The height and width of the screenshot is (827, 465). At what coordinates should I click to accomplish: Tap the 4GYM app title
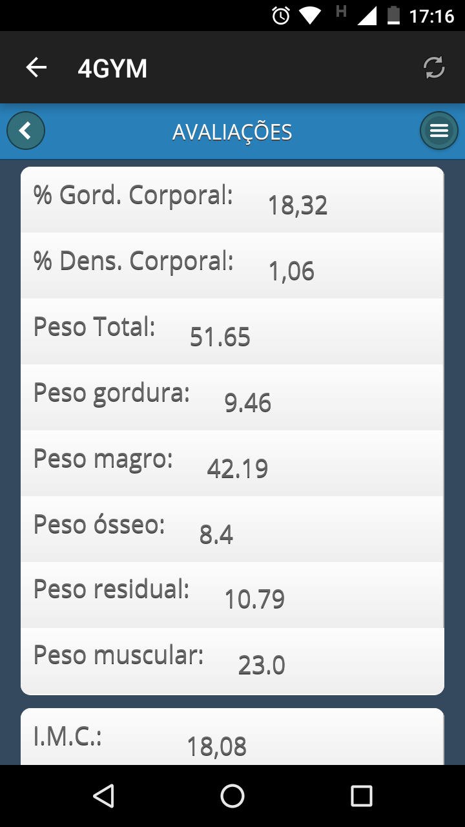pyautogui.click(x=112, y=68)
